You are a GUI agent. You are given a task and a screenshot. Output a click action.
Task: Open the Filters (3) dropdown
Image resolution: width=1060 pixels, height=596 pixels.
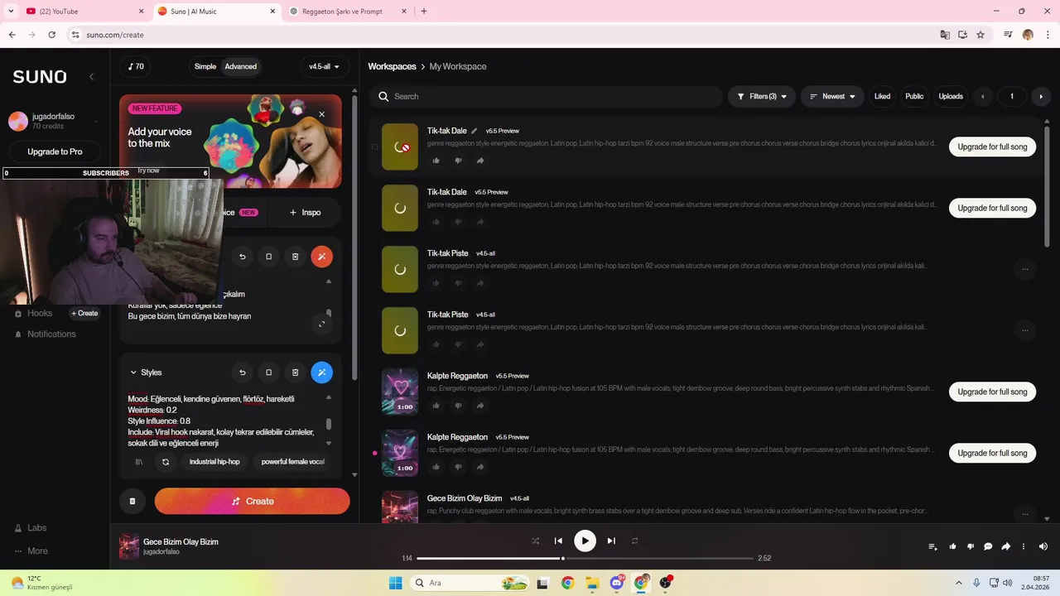coord(762,96)
